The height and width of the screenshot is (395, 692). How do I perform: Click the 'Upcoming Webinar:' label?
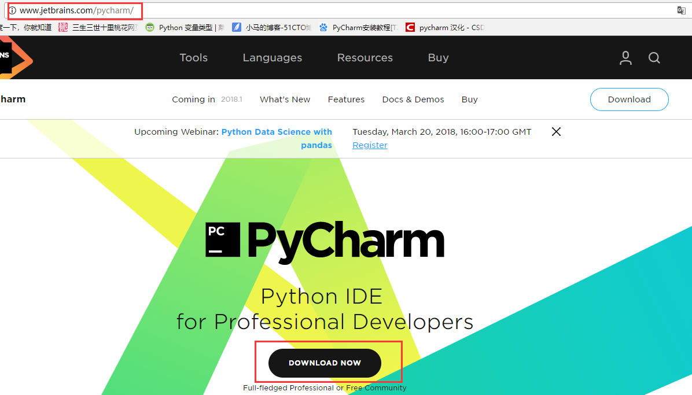tap(176, 131)
